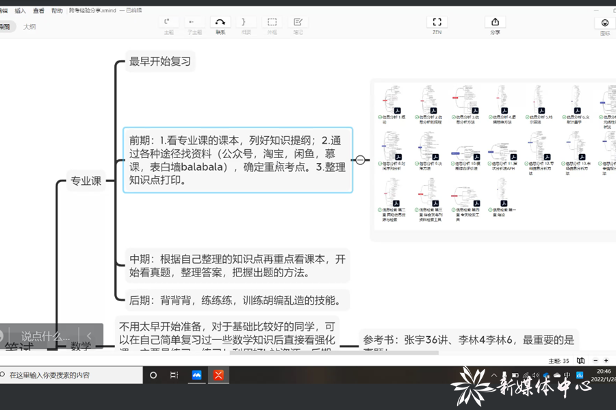Image resolution: width=616 pixels, height=410 pixels.
Task: Collapse the comment box using the arrow
Action: tap(90, 336)
